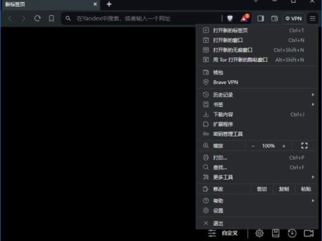Click the 100% zoom level value
This screenshot has width=322, height=241.
pos(269,146)
